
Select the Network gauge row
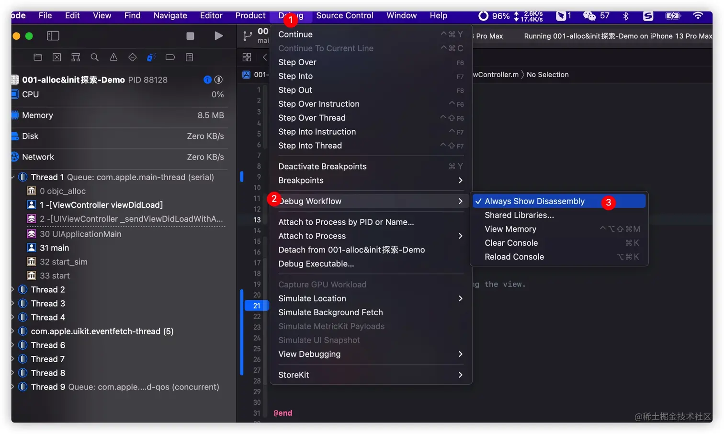click(x=119, y=157)
